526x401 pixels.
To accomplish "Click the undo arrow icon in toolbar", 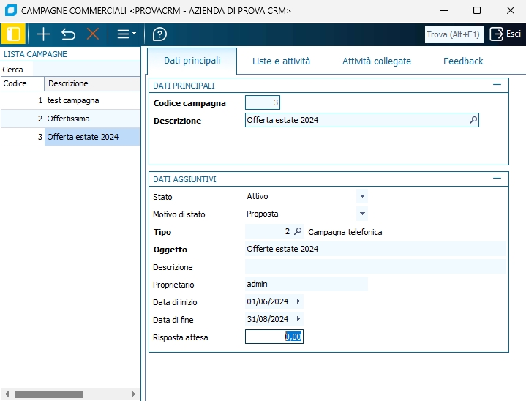I will click(x=68, y=34).
